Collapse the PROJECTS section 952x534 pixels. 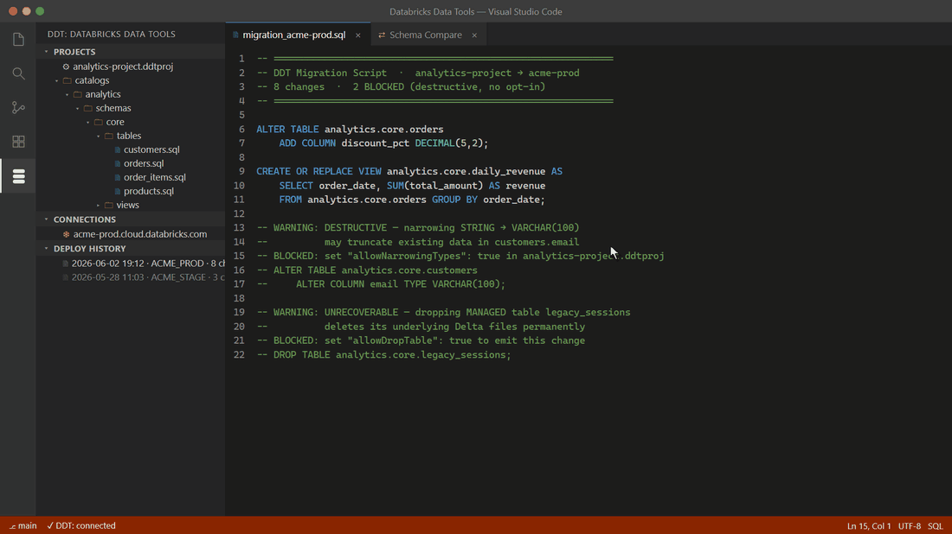(46, 52)
